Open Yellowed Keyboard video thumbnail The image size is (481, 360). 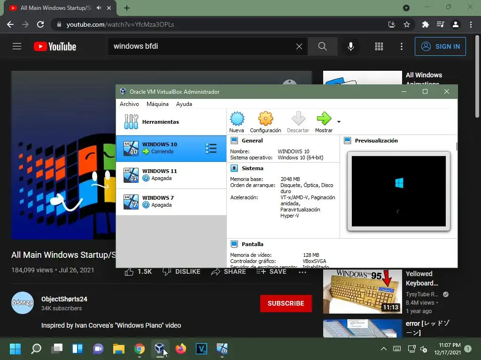click(x=362, y=292)
